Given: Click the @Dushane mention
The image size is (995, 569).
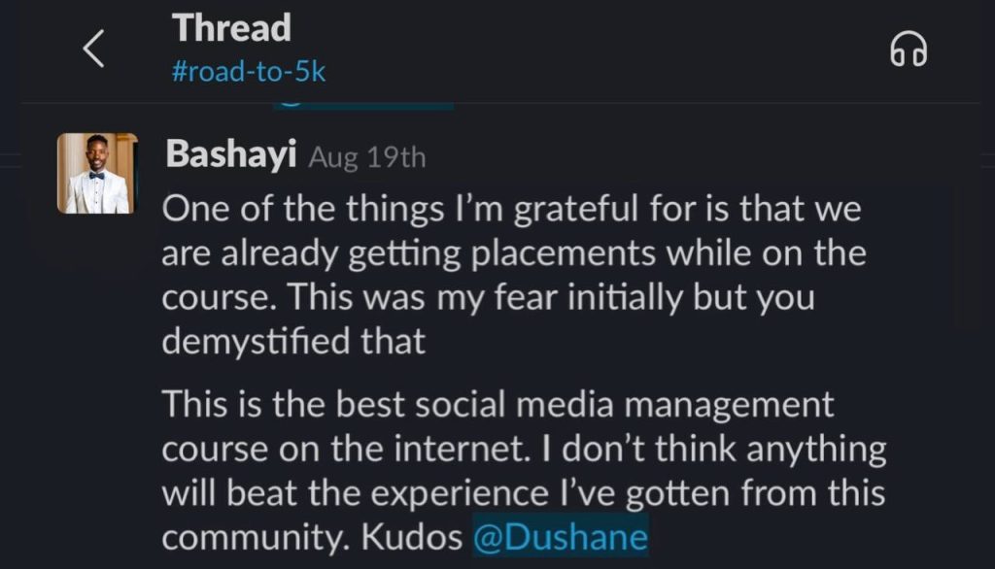Looking at the screenshot, I should 560,537.
